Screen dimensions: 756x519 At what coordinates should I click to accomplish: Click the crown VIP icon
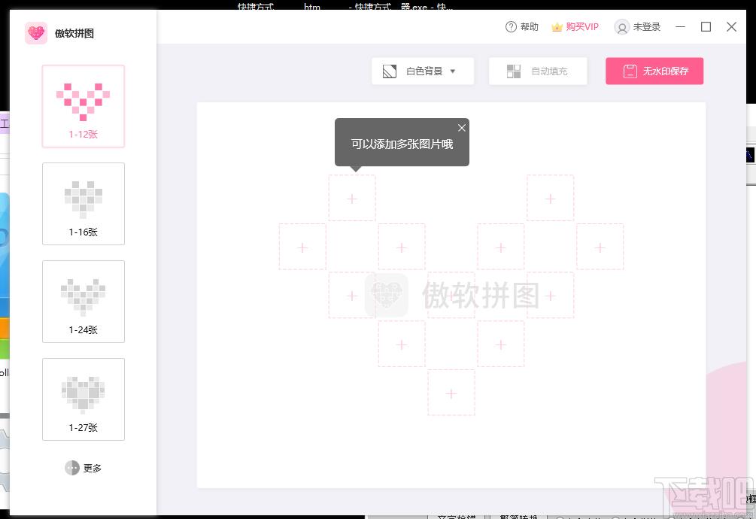(557, 27)
